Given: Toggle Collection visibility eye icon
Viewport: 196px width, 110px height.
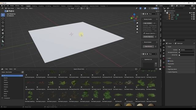Looking at the screenshot, I should point(192,13).
